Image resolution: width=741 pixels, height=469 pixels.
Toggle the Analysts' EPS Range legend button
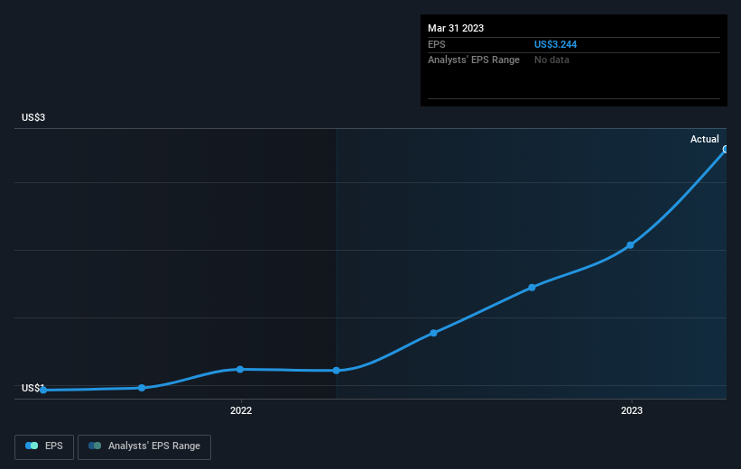point(144,446)
